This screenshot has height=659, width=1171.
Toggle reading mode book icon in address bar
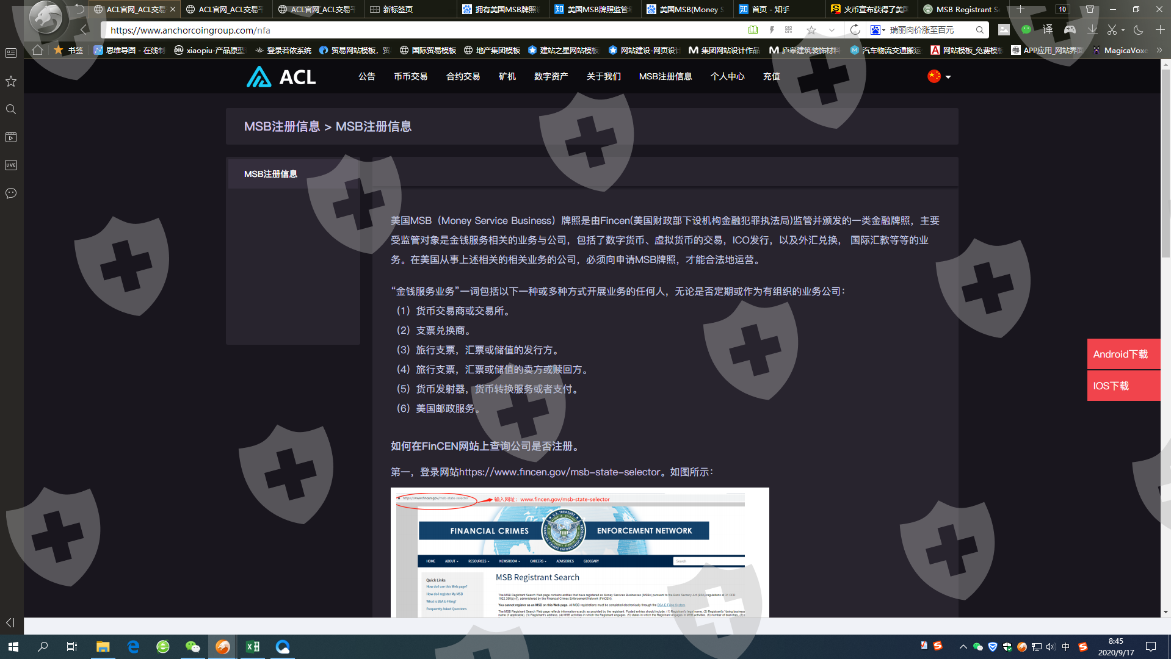(753, 30)
